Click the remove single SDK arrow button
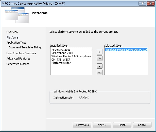 (x=99, y=66)
